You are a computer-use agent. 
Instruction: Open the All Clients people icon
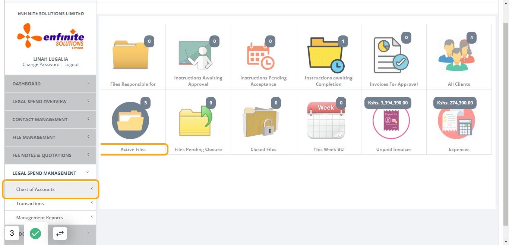[x=456, y=55]
